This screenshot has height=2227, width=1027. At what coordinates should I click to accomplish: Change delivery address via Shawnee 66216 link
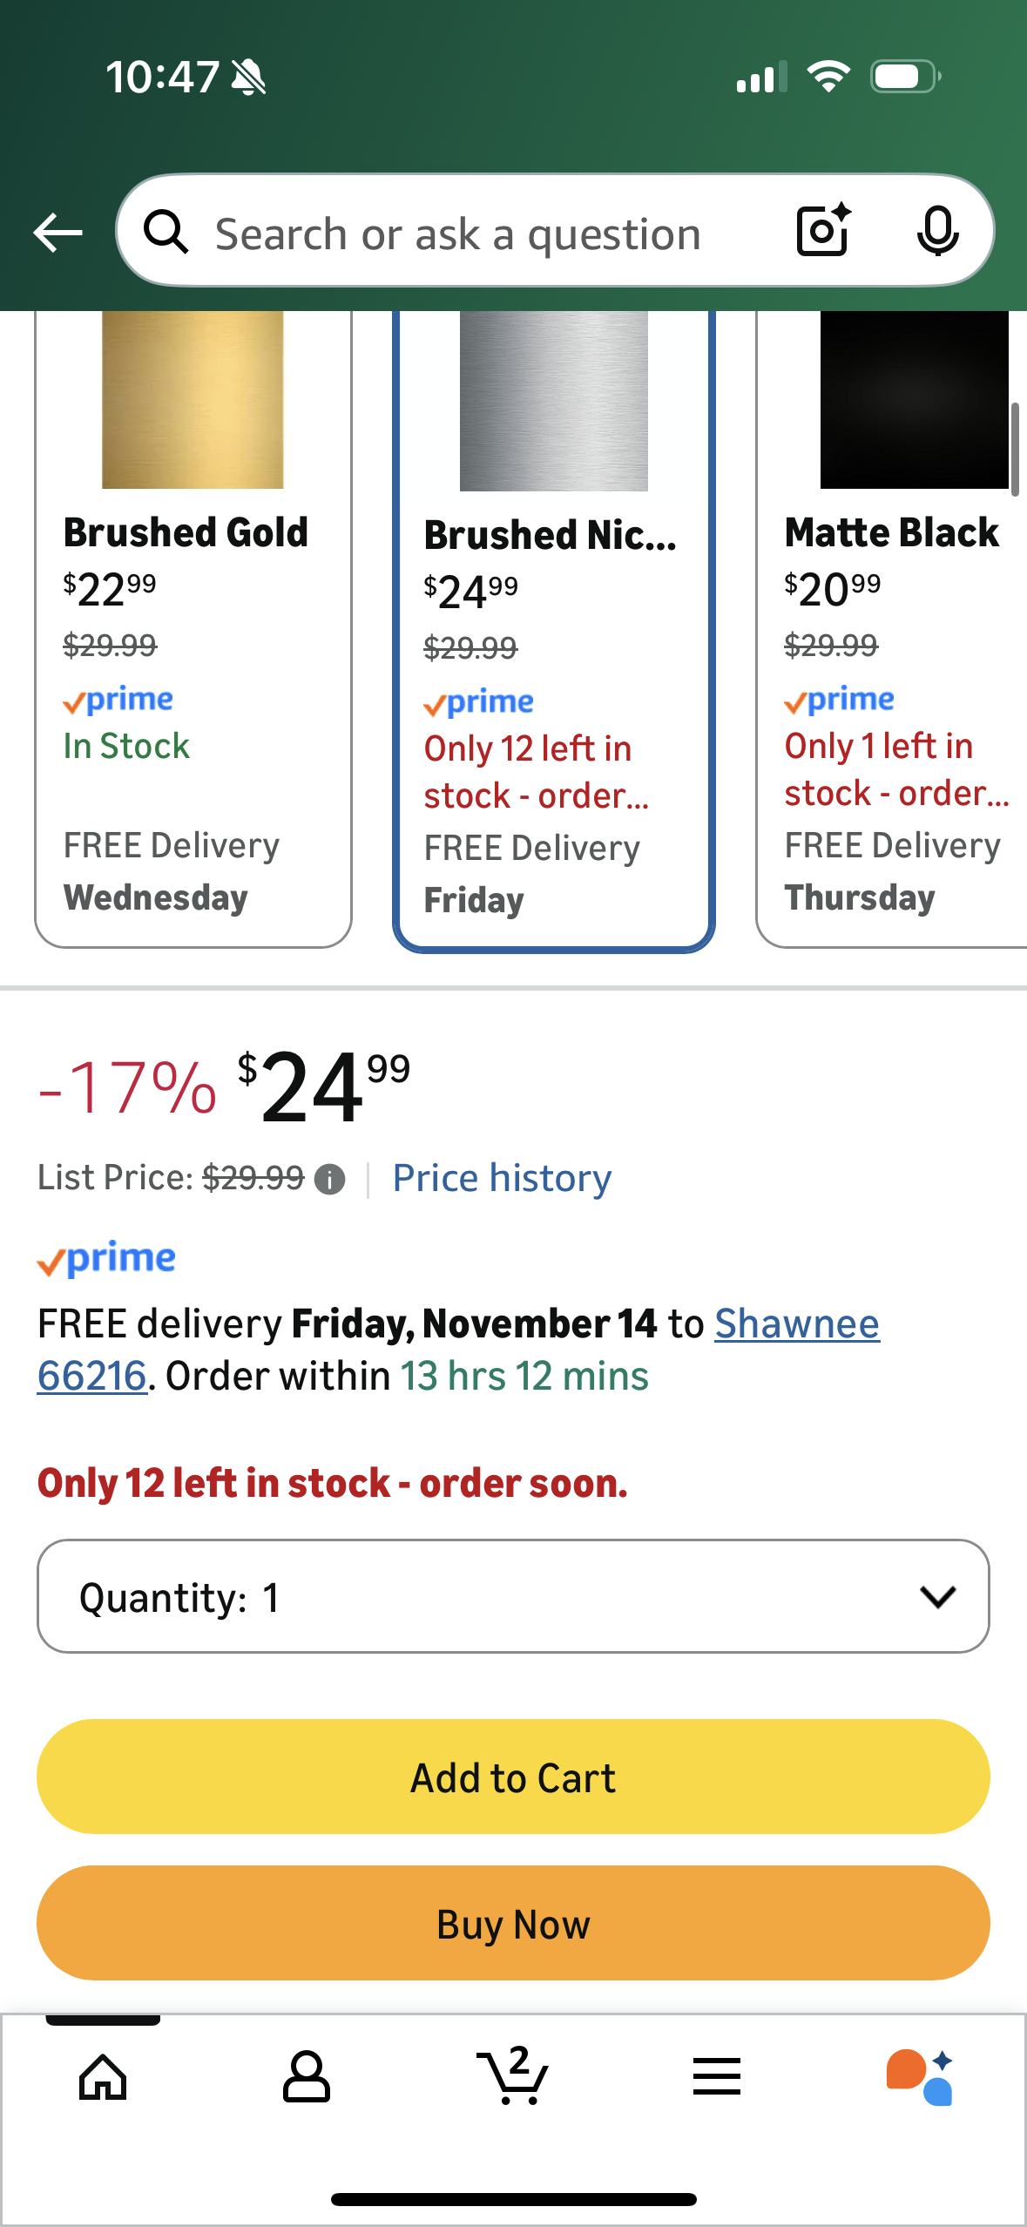(796, 1323)
